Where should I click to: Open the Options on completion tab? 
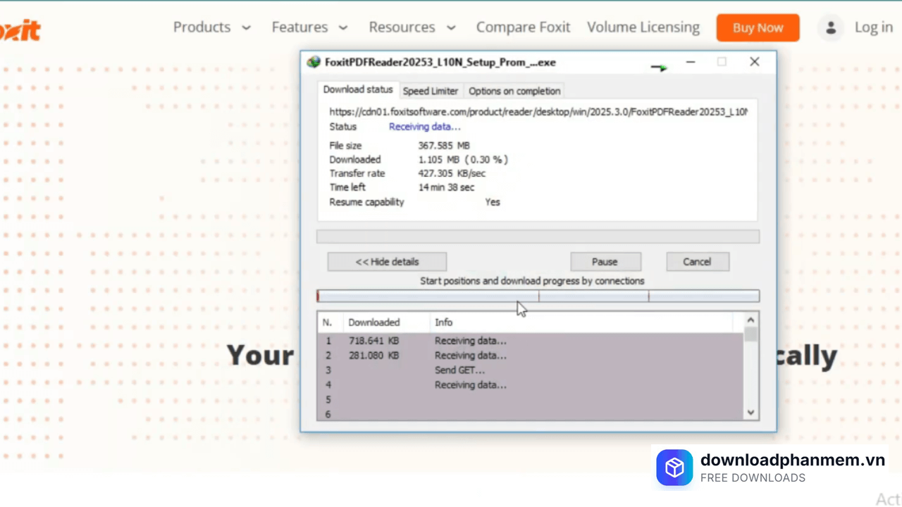tap(514, 91)
